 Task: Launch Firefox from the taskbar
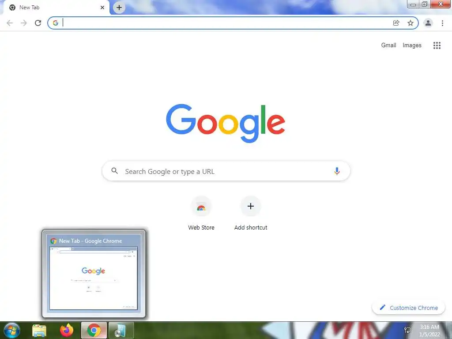67,330
